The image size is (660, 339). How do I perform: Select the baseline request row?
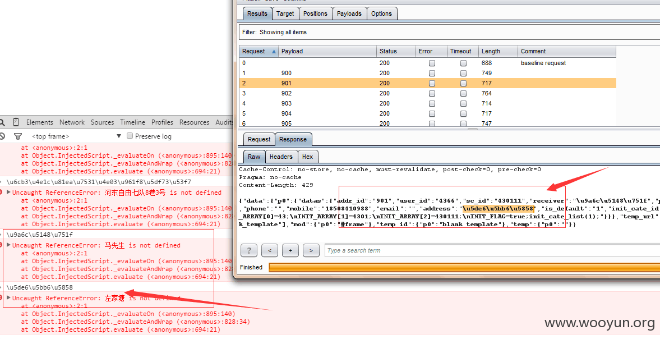pos(428,63)
